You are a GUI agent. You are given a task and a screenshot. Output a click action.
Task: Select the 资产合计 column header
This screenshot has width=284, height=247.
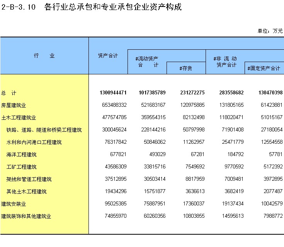pyautogui.click(x=108, y=55)
